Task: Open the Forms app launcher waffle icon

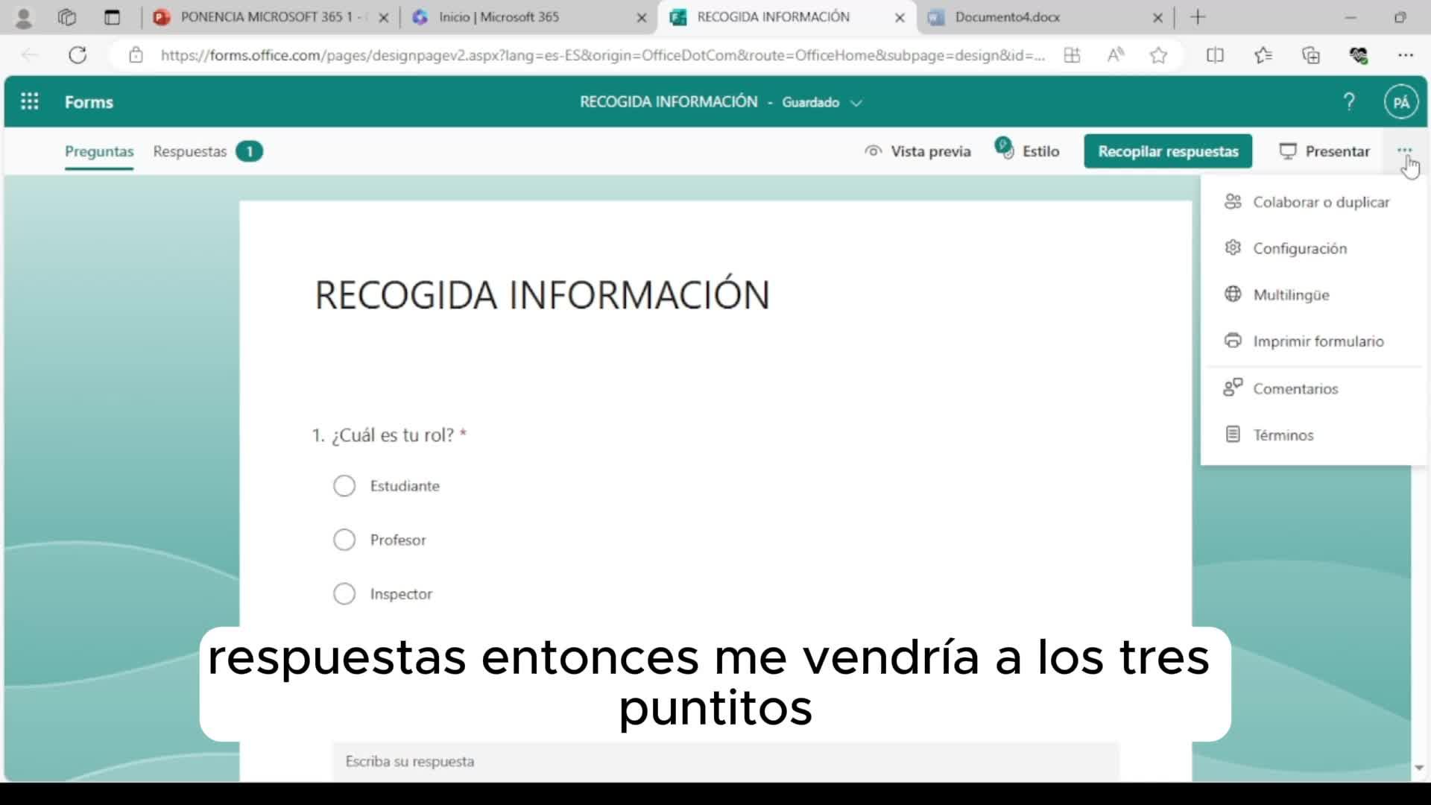Action: [30, 101]
